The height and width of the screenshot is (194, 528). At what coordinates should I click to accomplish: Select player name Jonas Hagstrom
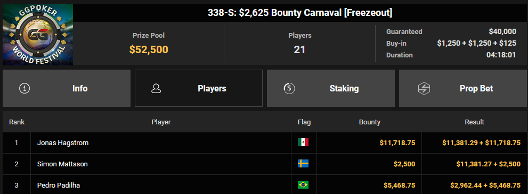(x=63, y=142)
